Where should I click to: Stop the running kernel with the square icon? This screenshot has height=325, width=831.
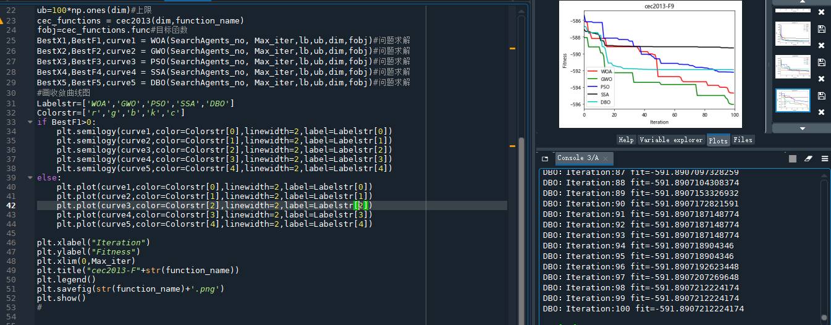click(793, 159)
